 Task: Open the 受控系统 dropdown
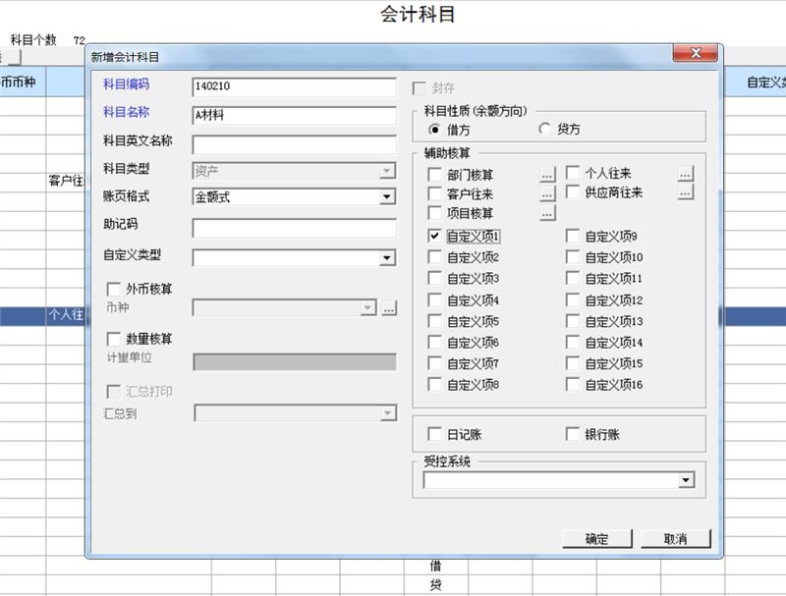point(686,480)
